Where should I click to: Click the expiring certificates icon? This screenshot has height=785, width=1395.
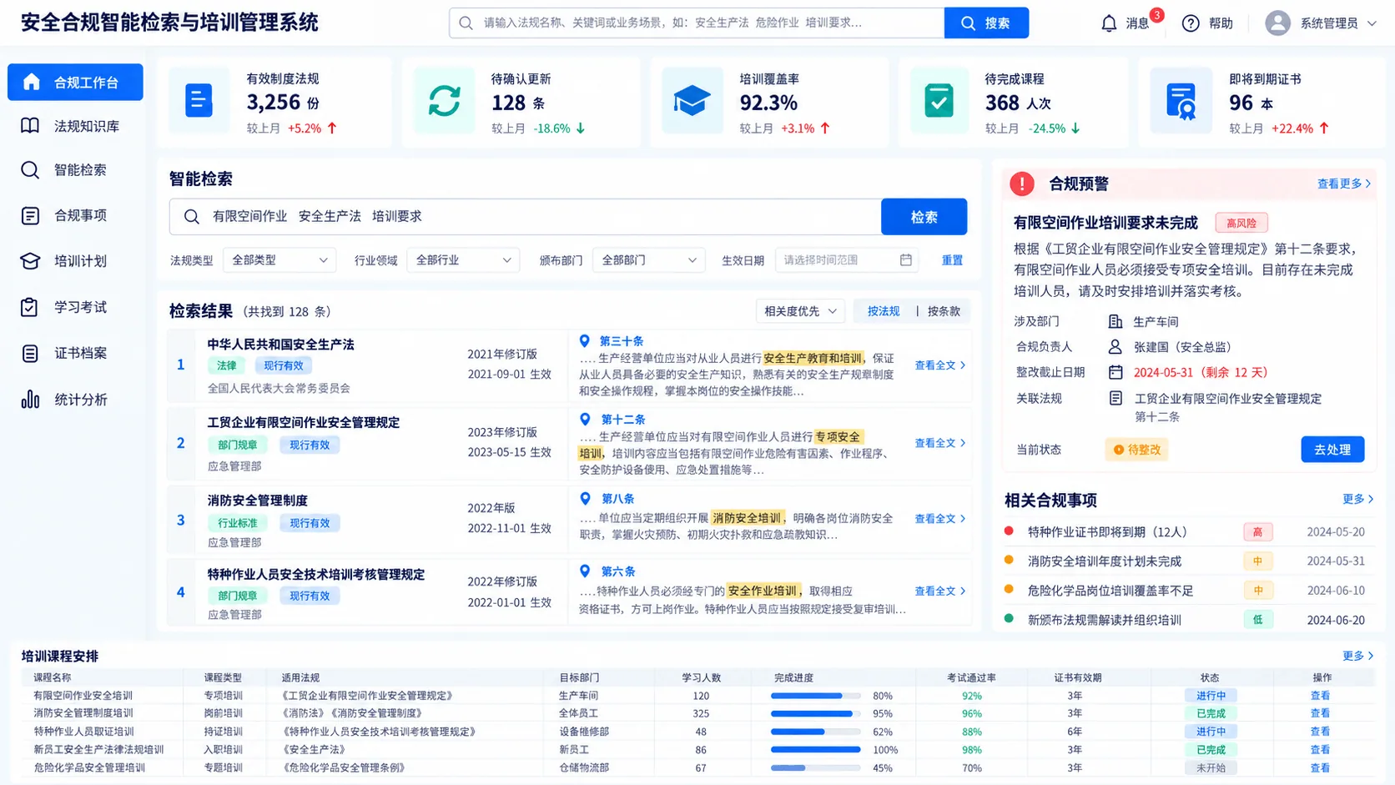pyautogui.click(x=1181, y=102)
